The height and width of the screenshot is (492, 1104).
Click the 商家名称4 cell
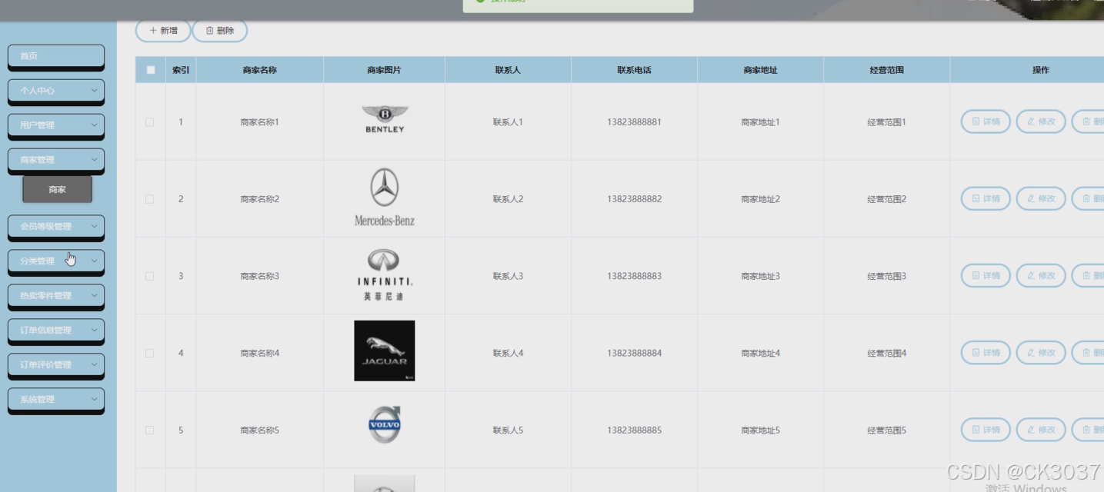coord(259,354)
